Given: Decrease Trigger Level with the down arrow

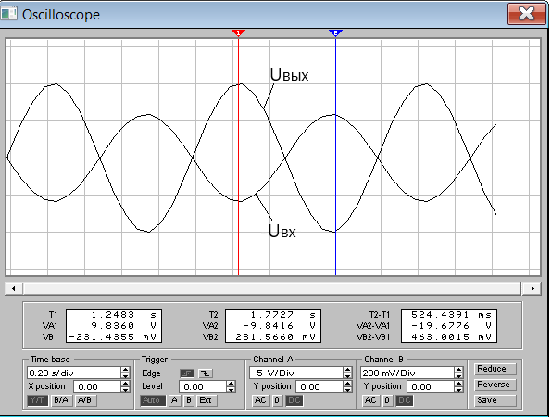Looking at the screenshot, I should (231, 389).
